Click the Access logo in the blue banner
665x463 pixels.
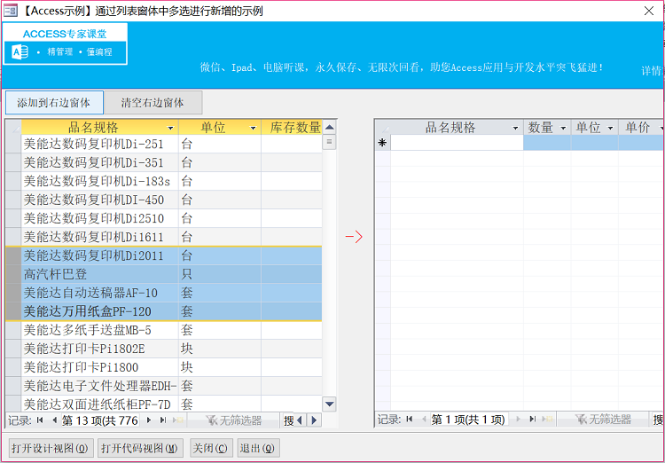coord(20,52)
